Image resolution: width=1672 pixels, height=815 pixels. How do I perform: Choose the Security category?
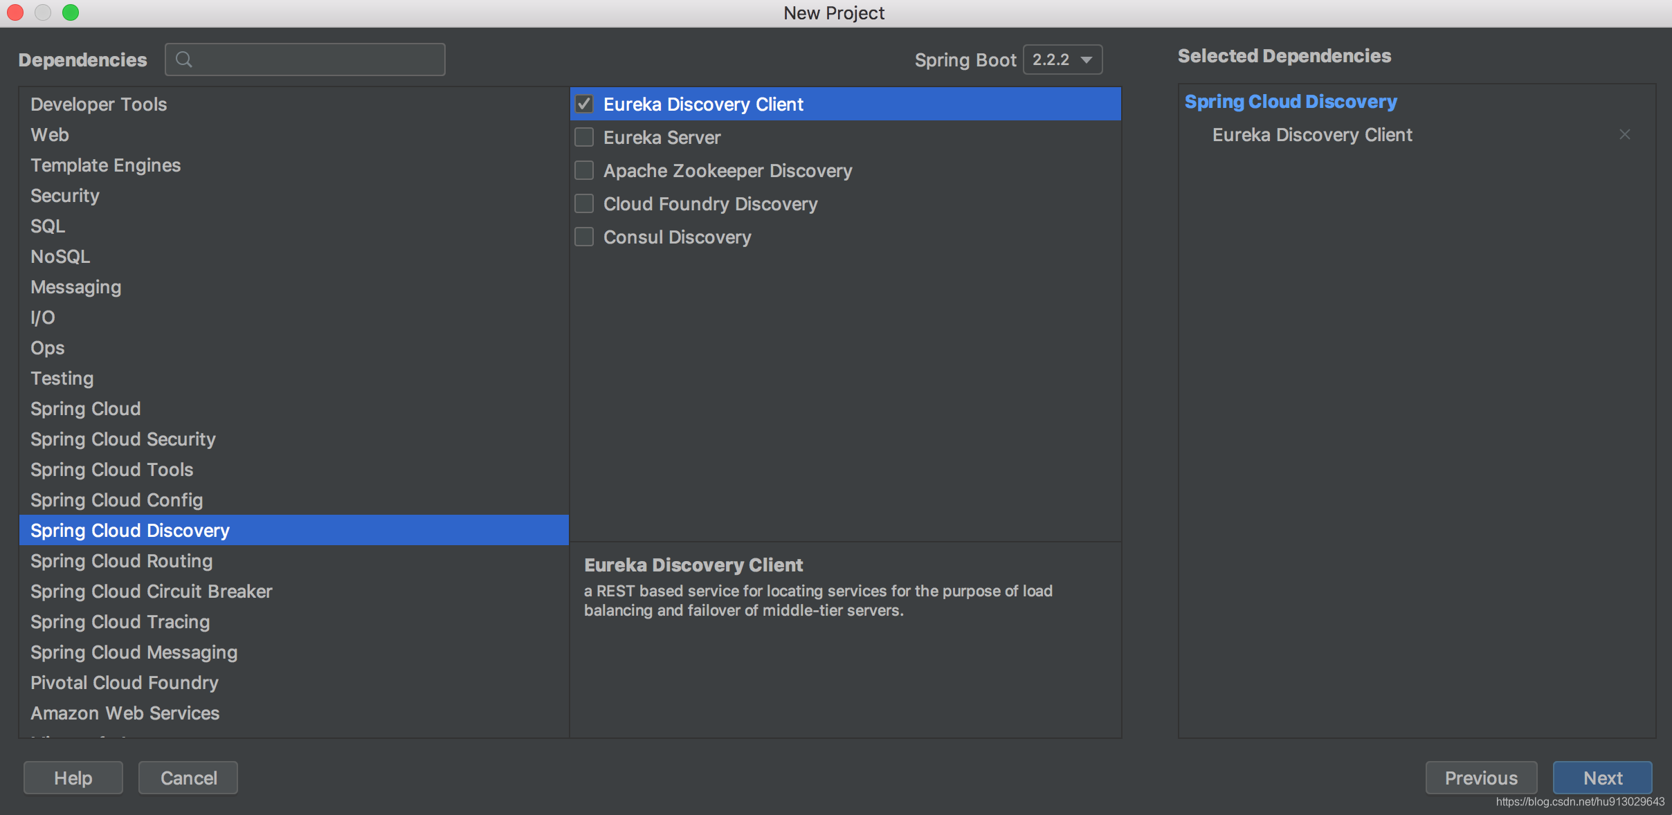(x=294, y=195)
